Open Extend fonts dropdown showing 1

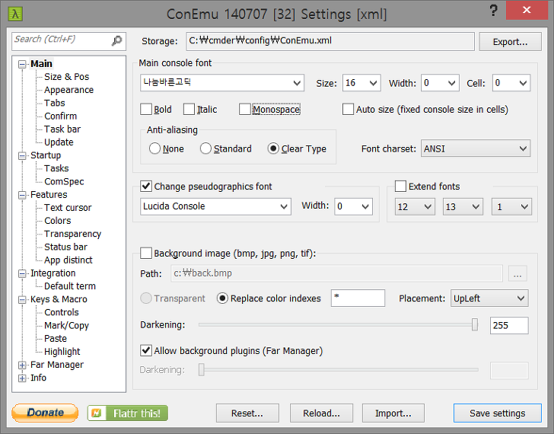(511, 206)
